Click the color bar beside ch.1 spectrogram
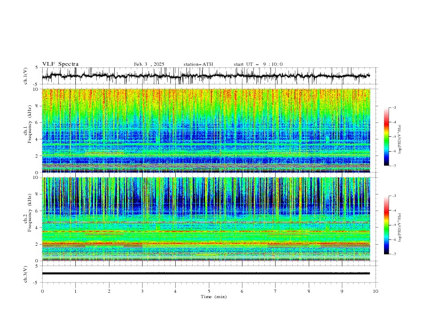Viewport: 423px width, 327px height. [386, 137]
